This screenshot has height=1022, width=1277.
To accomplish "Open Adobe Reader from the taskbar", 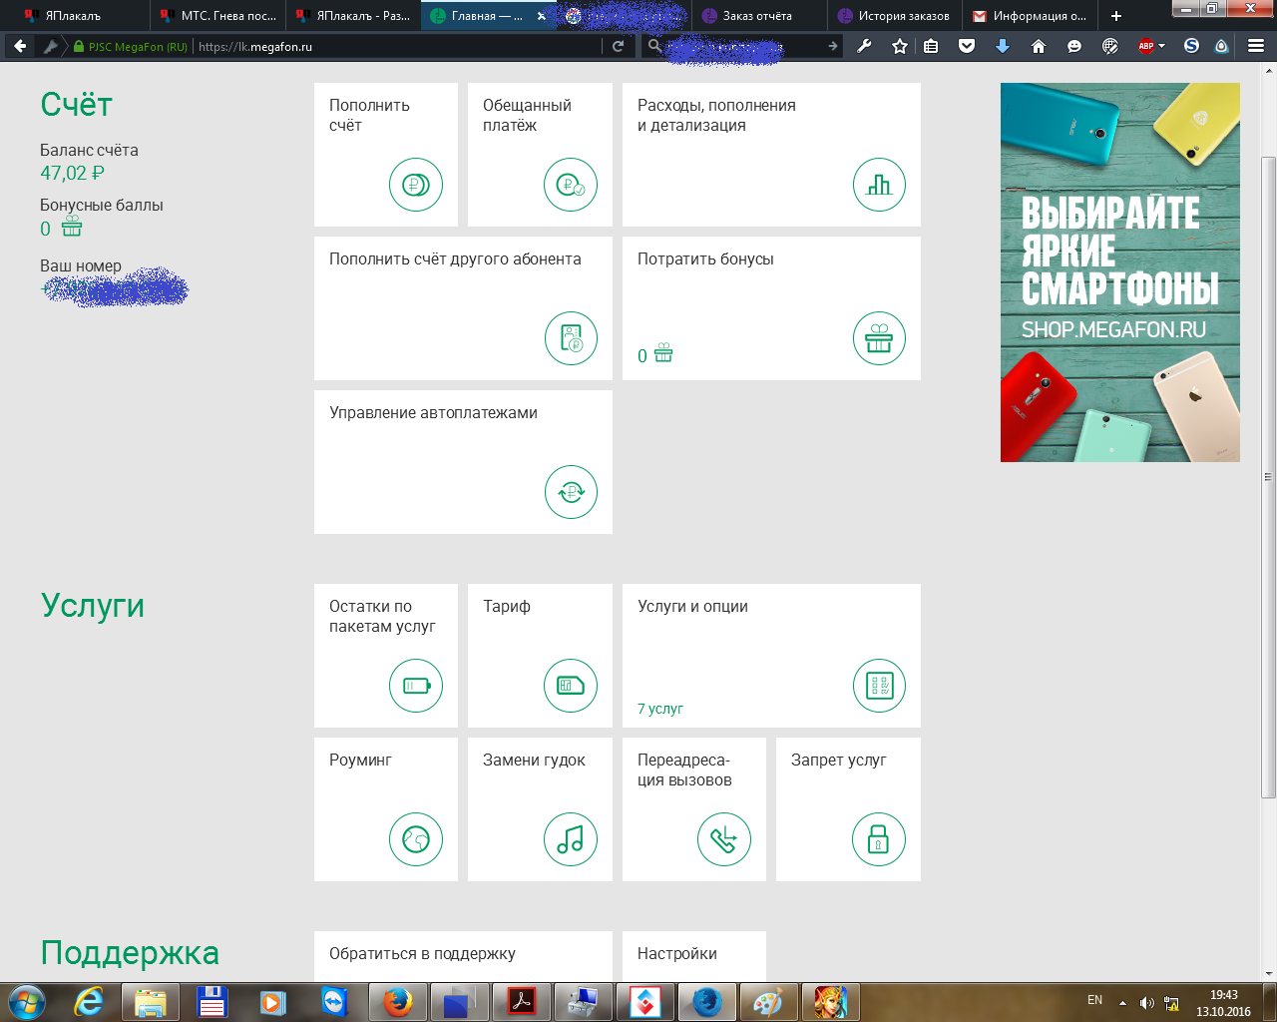I will click(522, 1002).
